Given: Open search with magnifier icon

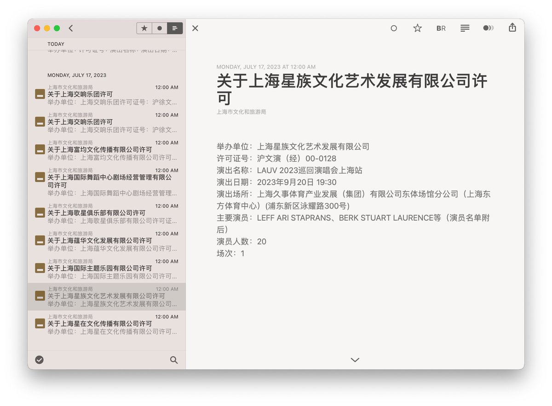Looking at the screenshot, I should 174,360.
